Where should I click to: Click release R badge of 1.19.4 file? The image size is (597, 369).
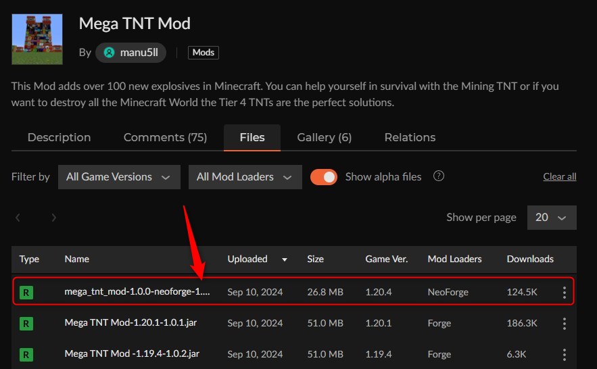point(26,355)
